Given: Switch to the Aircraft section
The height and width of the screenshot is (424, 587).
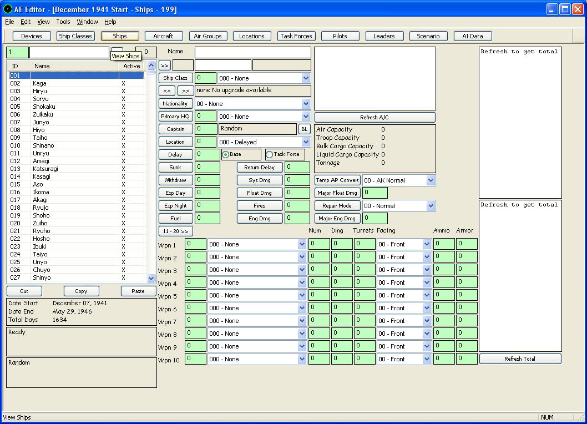Looking at the screenshot, I should click(x=164, y=36).
